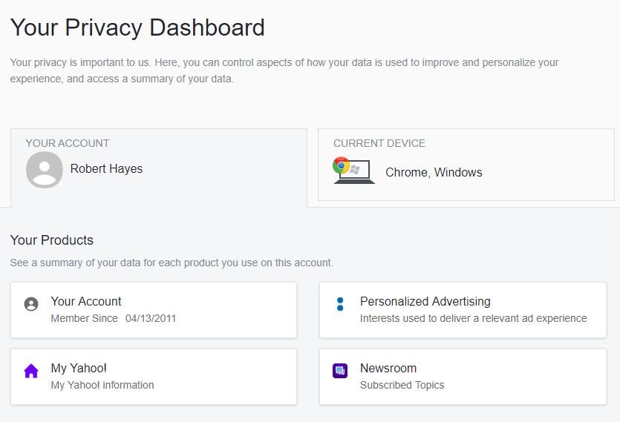Image resolution: width=620 pixels, height=422 pixels.
Task: Open the Newsroom product card
Action: 463,377
